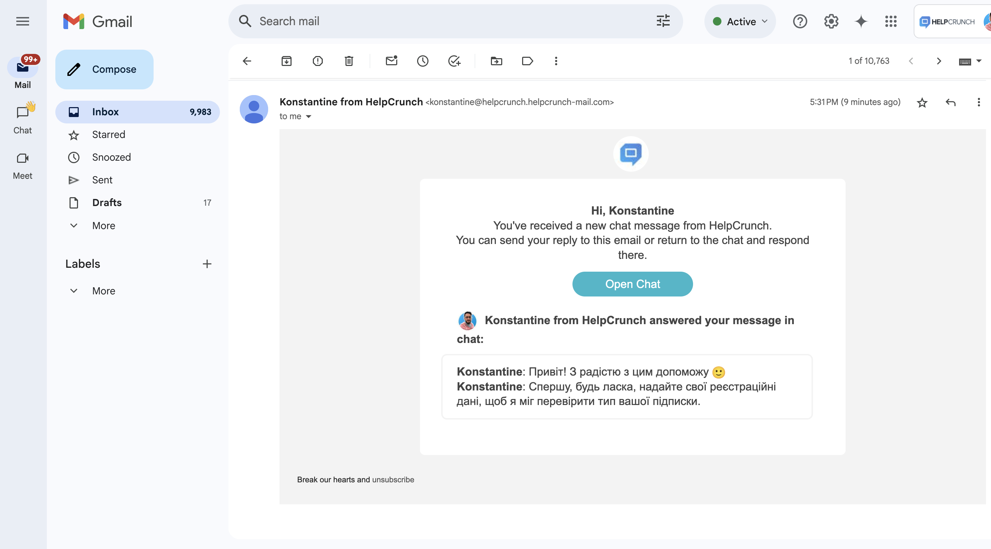Add this email to Tasks
Screen dimensions: 991x549
click(454, 61)
